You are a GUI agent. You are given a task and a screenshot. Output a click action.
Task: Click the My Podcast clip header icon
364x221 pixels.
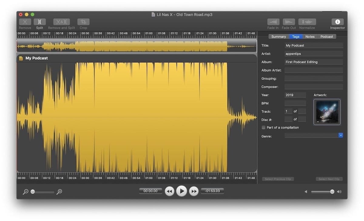[x=21, y=58]
